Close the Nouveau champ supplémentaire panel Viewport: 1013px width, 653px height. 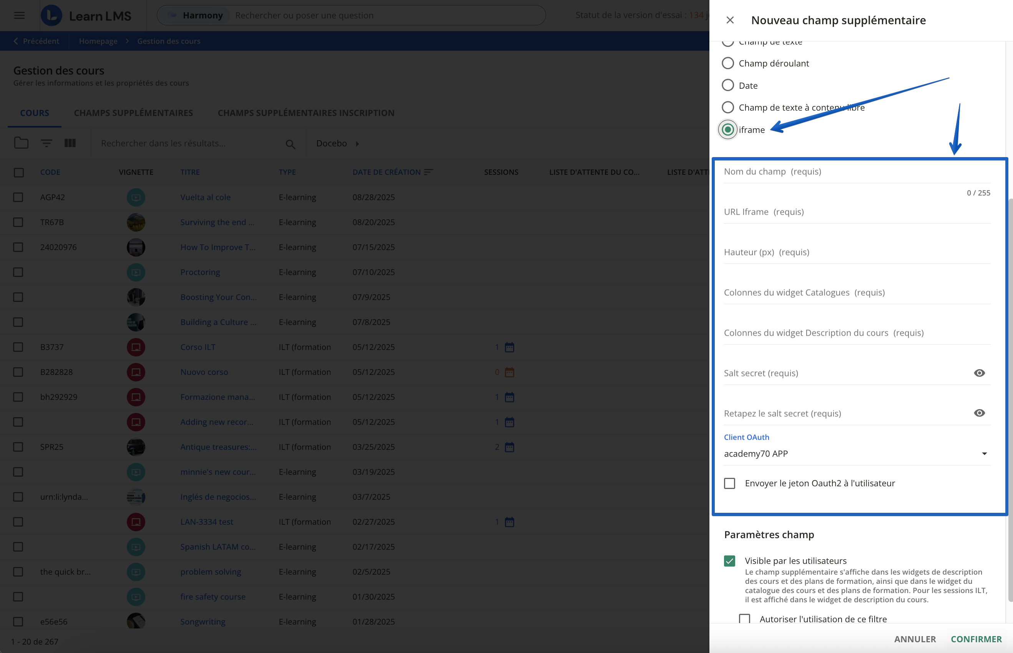pos(730,20)
